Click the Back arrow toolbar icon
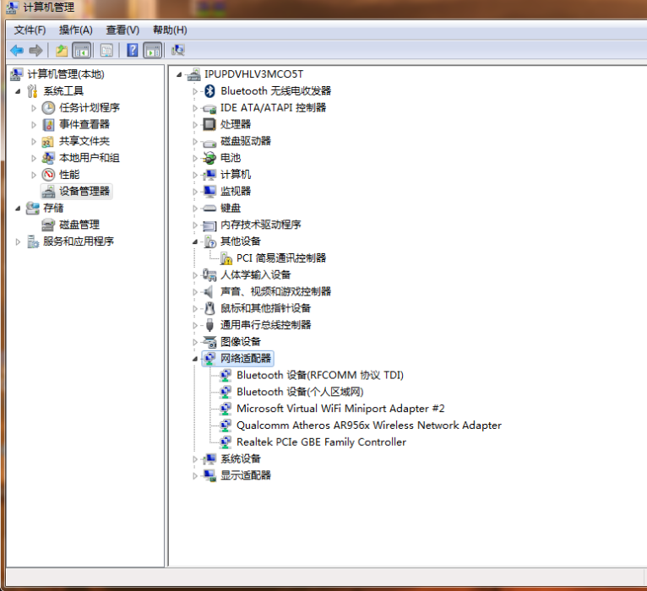The width and height of the screenshot is (647, 591). coord(17,51)
